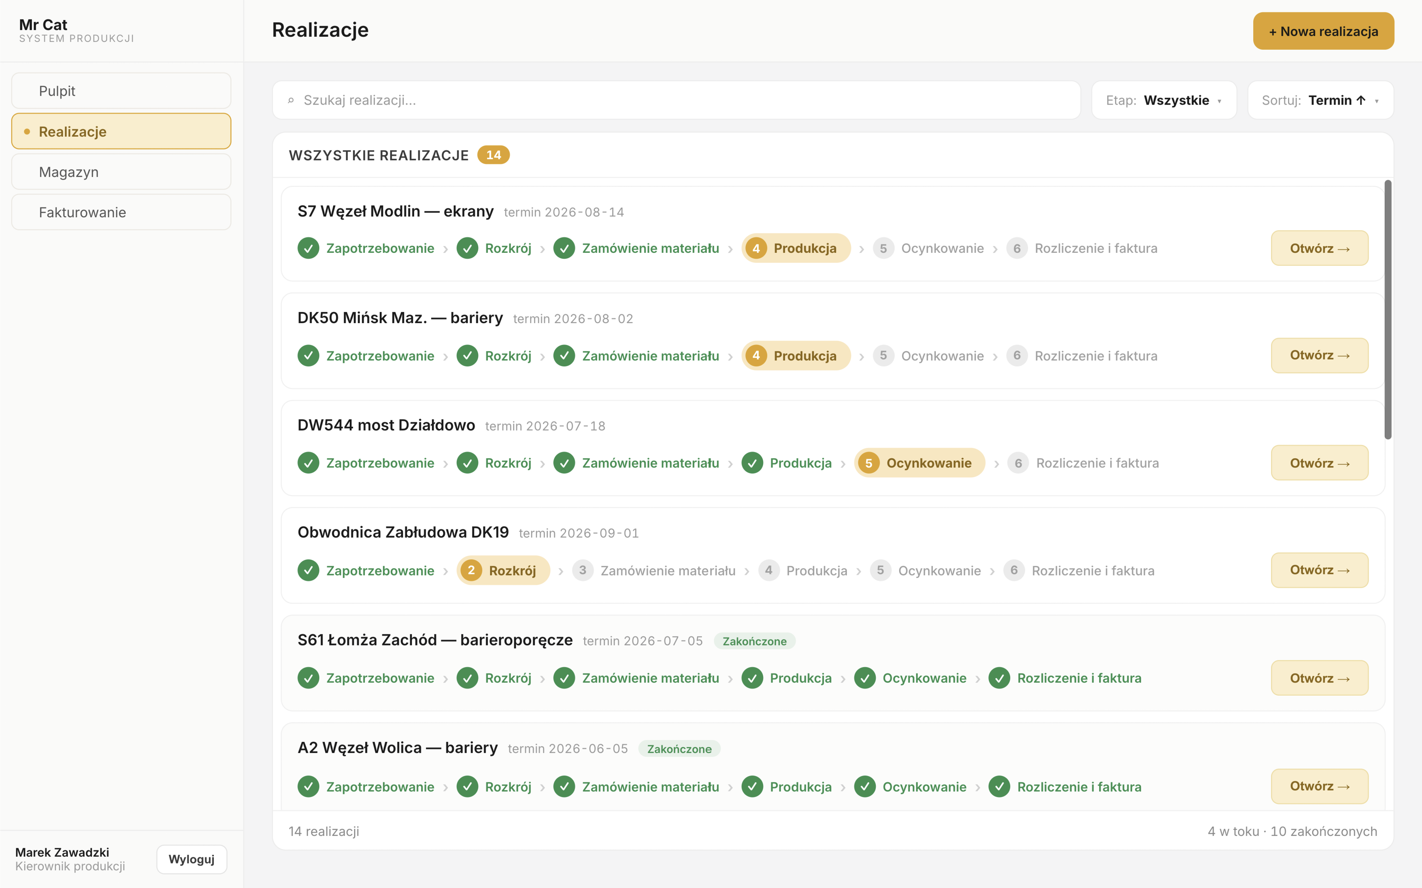
Task: Focus the Szukaj realizacji search field
Action: (x=676, y=100)
